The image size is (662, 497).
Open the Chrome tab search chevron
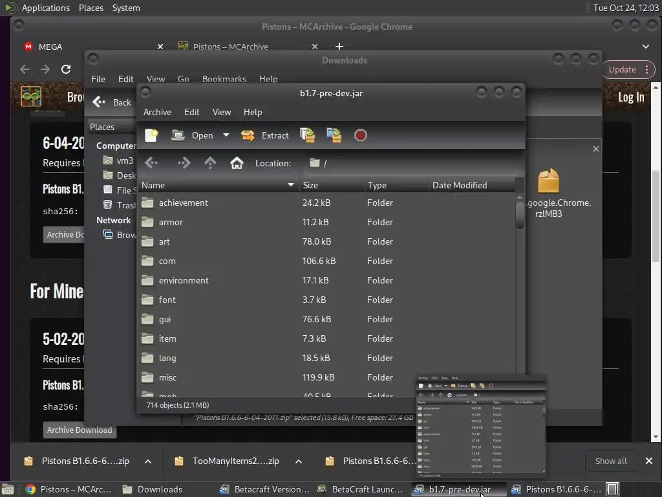(646, 47)
